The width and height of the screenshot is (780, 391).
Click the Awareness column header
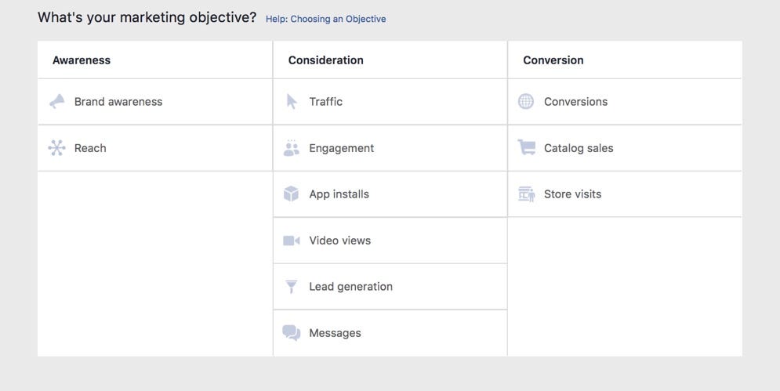coord(82,60)
